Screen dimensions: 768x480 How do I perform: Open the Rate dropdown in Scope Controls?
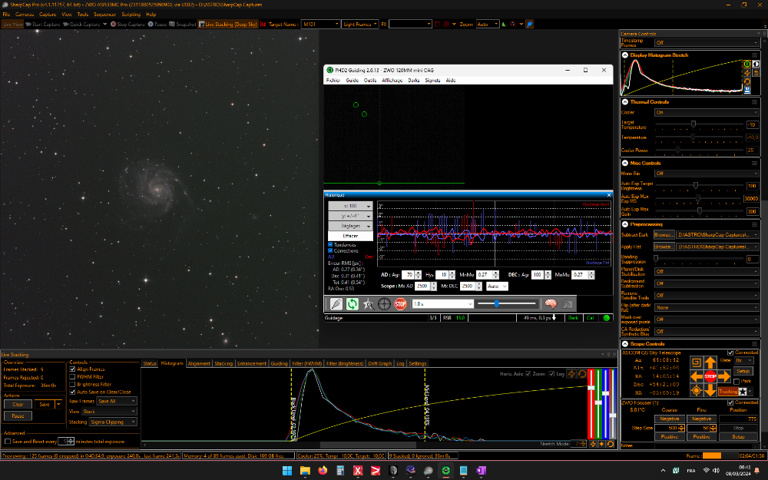(x=743, y=360)
